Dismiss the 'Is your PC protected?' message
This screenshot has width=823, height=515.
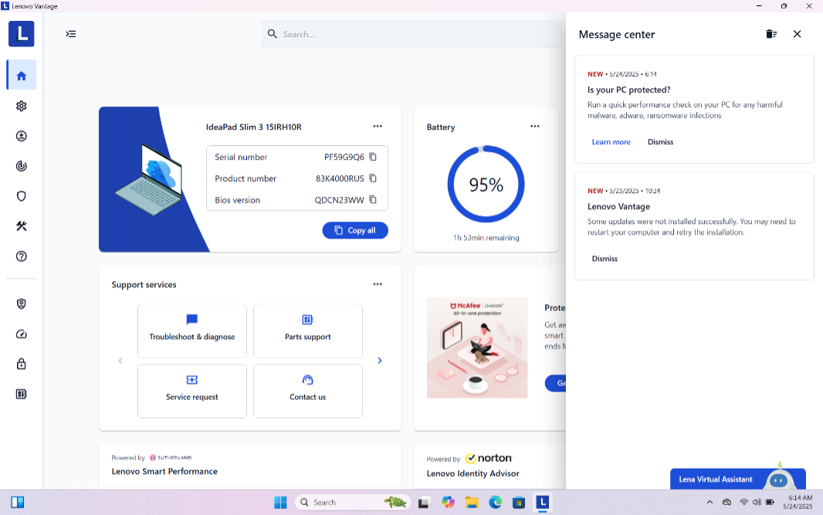[x=660, y=142]
